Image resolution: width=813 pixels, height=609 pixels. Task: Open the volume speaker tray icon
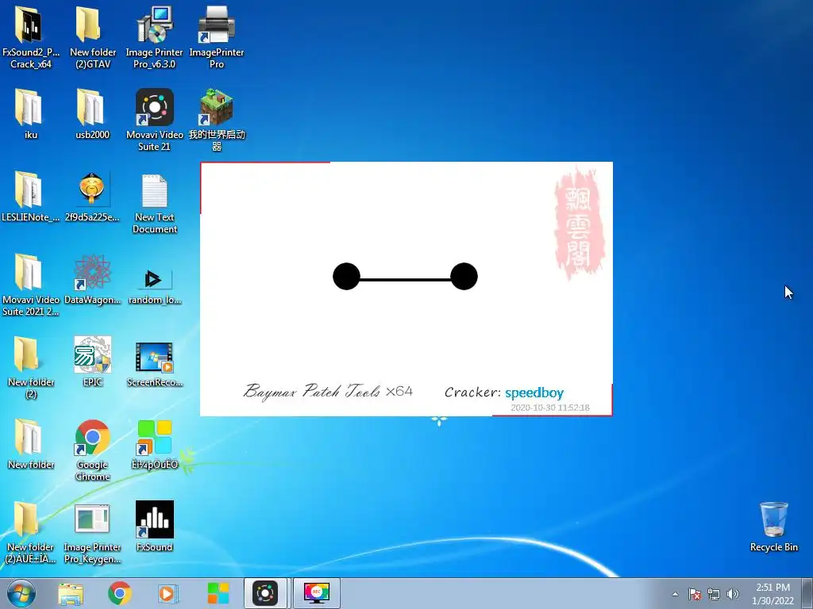click(x=733, y=594)
